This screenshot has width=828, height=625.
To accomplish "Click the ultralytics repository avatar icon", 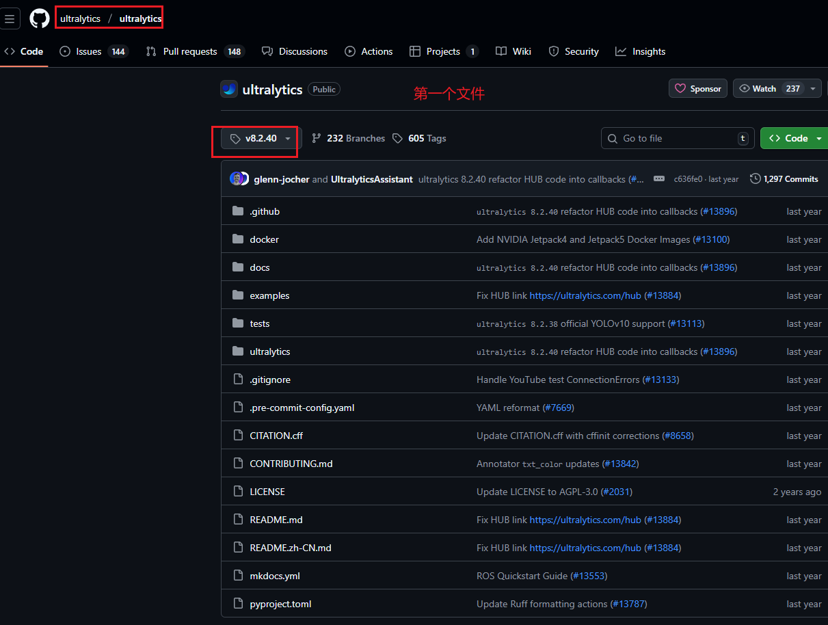I will [229, 89].
